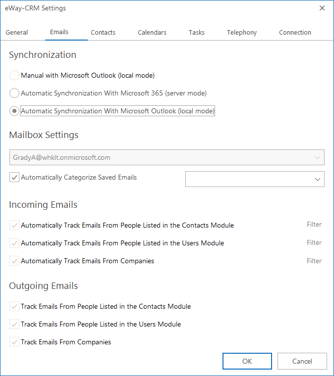Open Filter for Companies email tracking
This screenshot has height=376, width=334.
point(314,261)
